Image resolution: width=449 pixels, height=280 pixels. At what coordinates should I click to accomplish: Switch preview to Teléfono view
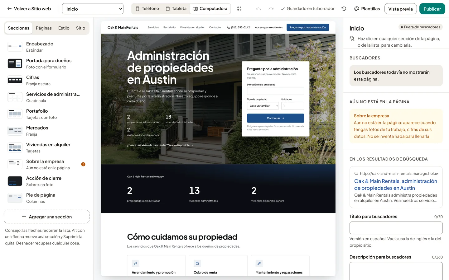[147, 9]
